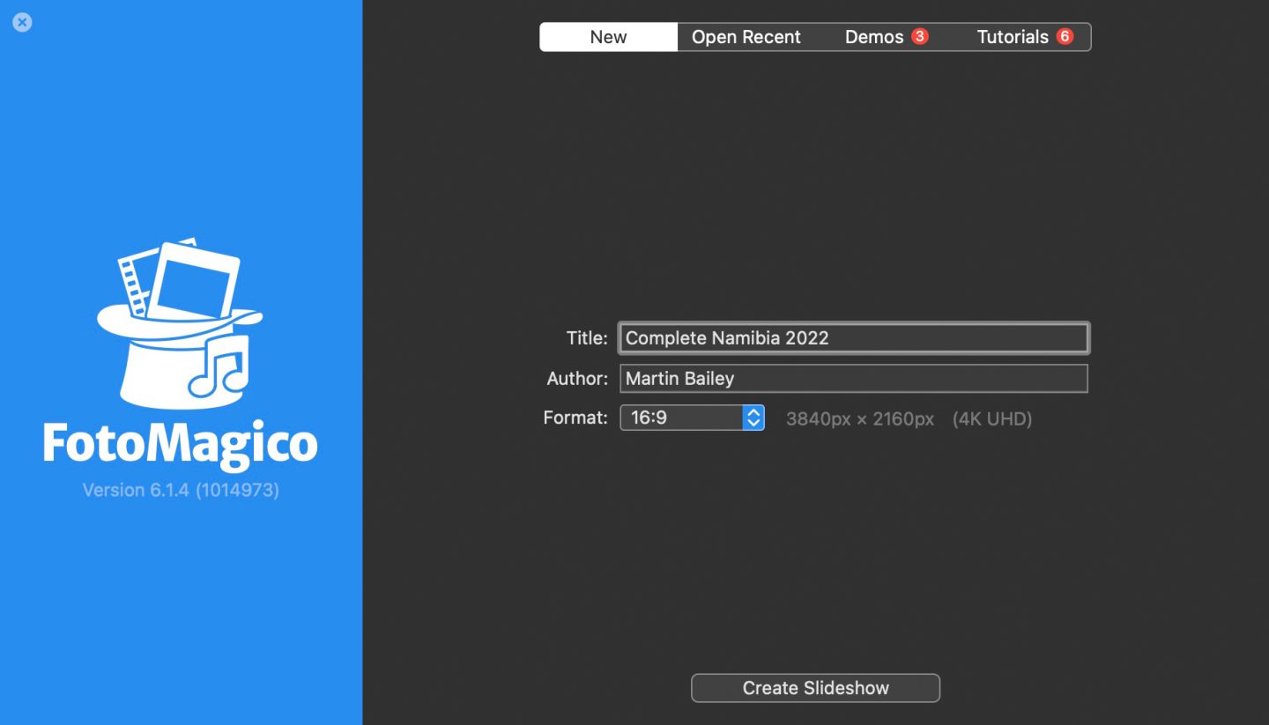Click the red Demos badge showing 3
This screenshot has height=725, width=1269.
[920, 37]
